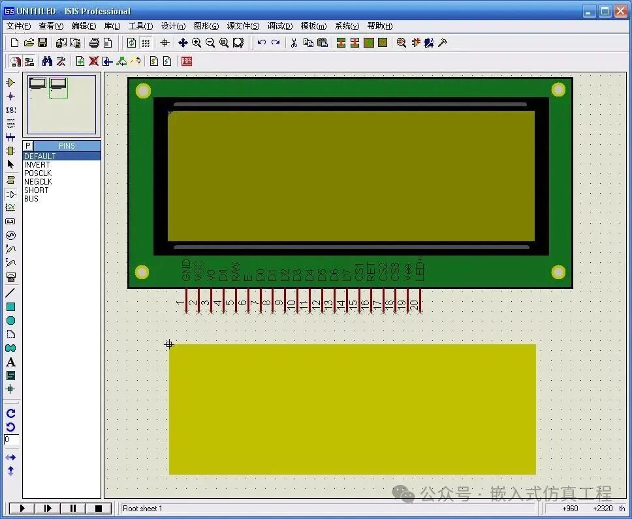The image size is (632, 519).
Task: Click the Pause simulation button
Action: point(73,509)
